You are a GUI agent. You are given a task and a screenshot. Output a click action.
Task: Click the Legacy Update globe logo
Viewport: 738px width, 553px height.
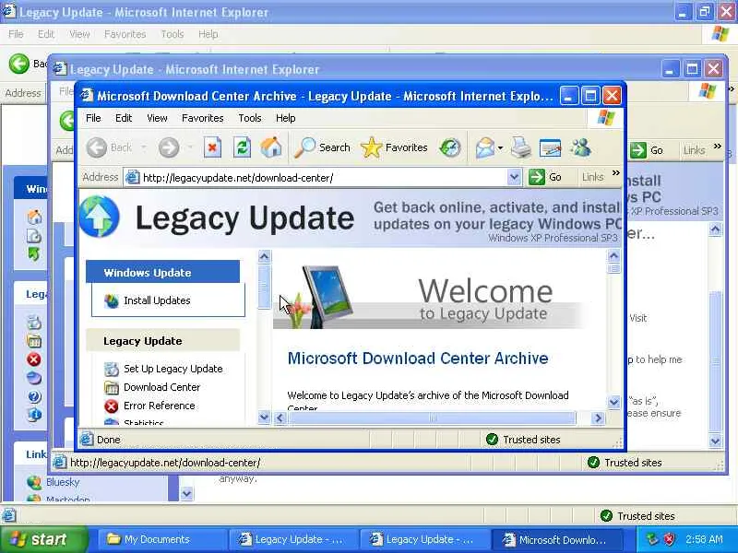(x=99, y=217)
